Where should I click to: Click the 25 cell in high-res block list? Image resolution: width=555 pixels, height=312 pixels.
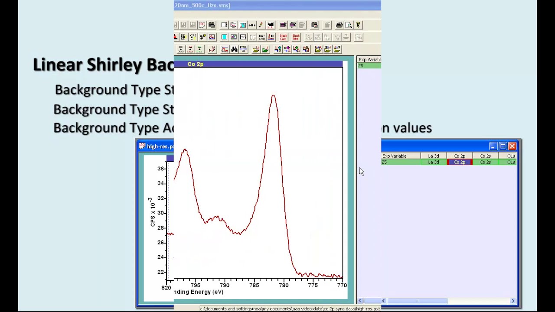(401, 162)
